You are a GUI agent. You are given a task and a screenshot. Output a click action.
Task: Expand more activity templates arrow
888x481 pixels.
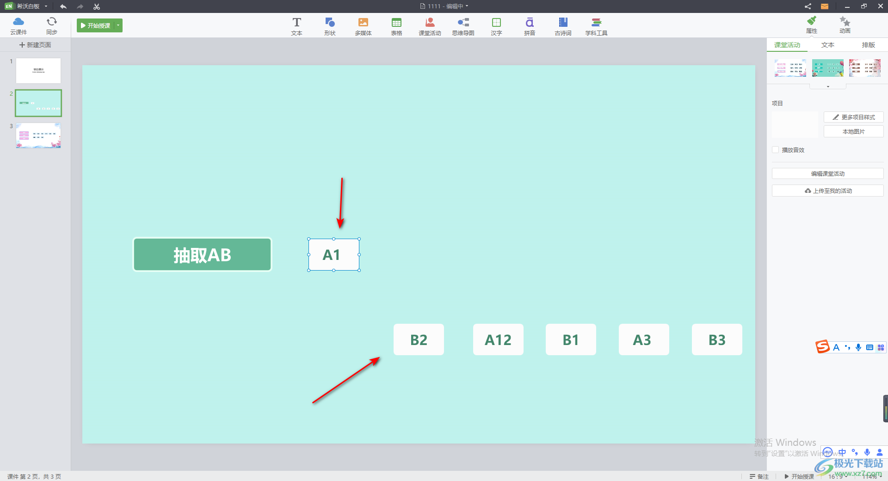(x=828, y=86)
